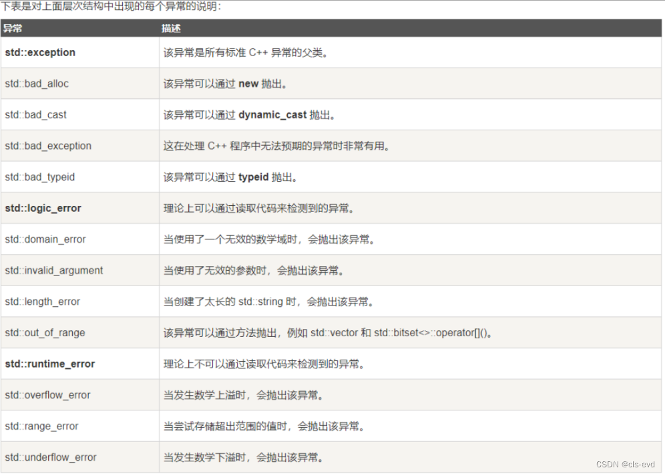
Task: Click description 当使用了一个无效的数学域时
Action: coord(269,239)
